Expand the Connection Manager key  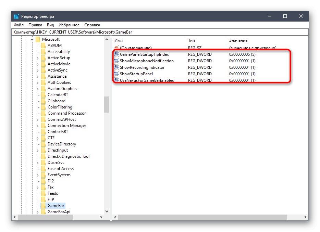pos(38,126)
